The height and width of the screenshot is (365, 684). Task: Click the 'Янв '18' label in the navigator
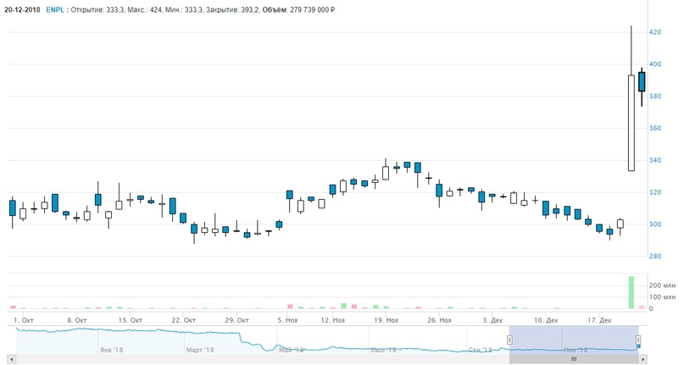[x=111, y=349]
